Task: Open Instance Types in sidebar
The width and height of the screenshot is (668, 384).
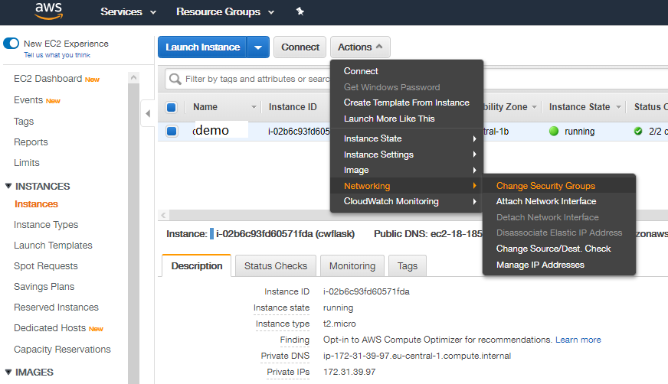Action: click(x=46, y=225)
